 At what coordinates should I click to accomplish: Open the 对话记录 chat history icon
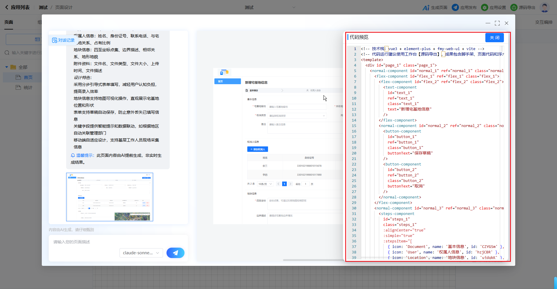point(55,40)
